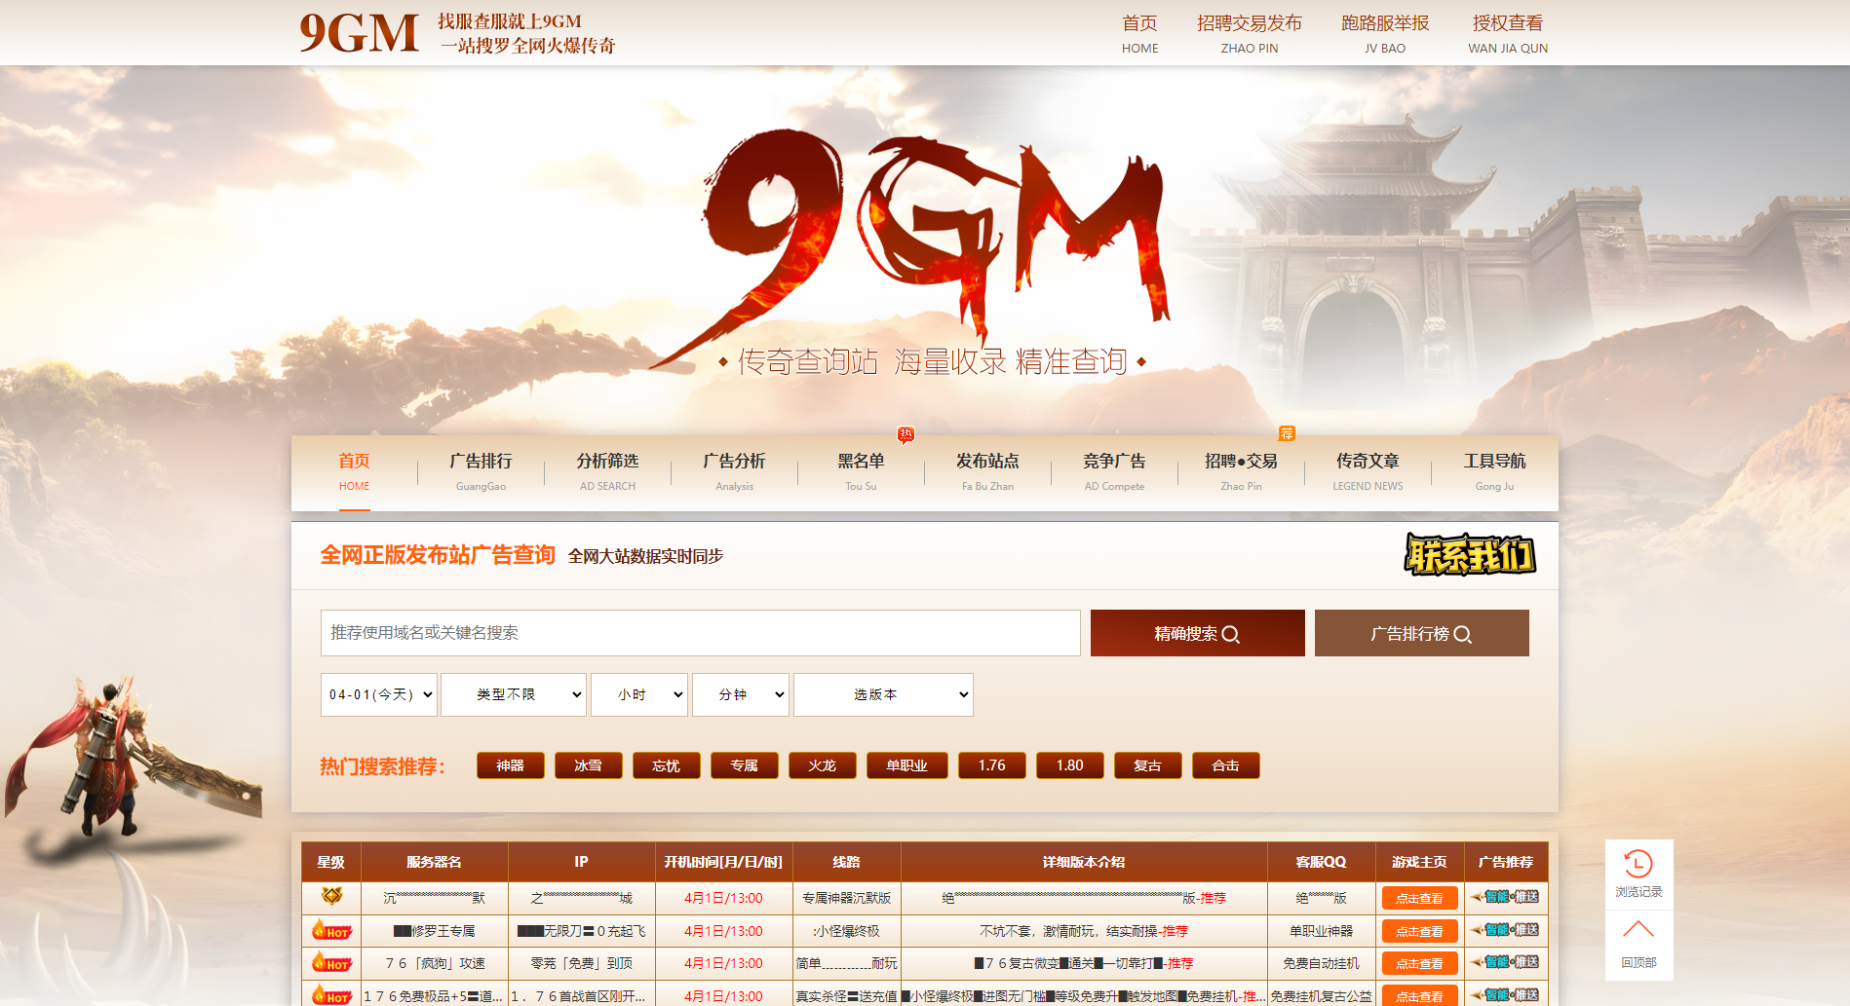Image resolution: width=1850 pixels, height=1006 pixels.
Task: Click the 神器 hot search tag
Action: 509,764
